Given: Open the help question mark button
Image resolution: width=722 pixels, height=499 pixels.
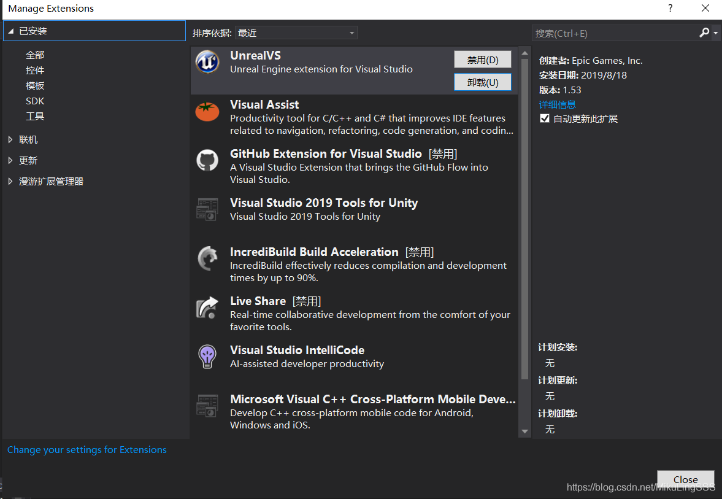Looking at the screenshot, I should pyautogui.click(x=670, y=9).
